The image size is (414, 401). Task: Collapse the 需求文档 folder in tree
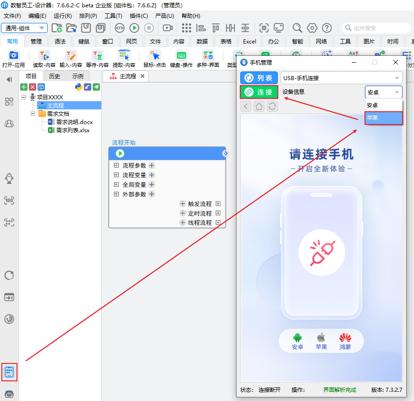pos(33,114)
